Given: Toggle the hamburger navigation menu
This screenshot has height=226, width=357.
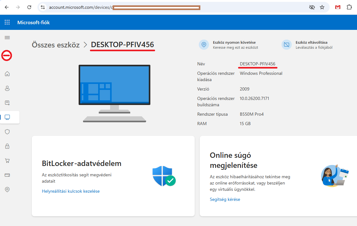Looking at the screenshot, I should 7,37.
